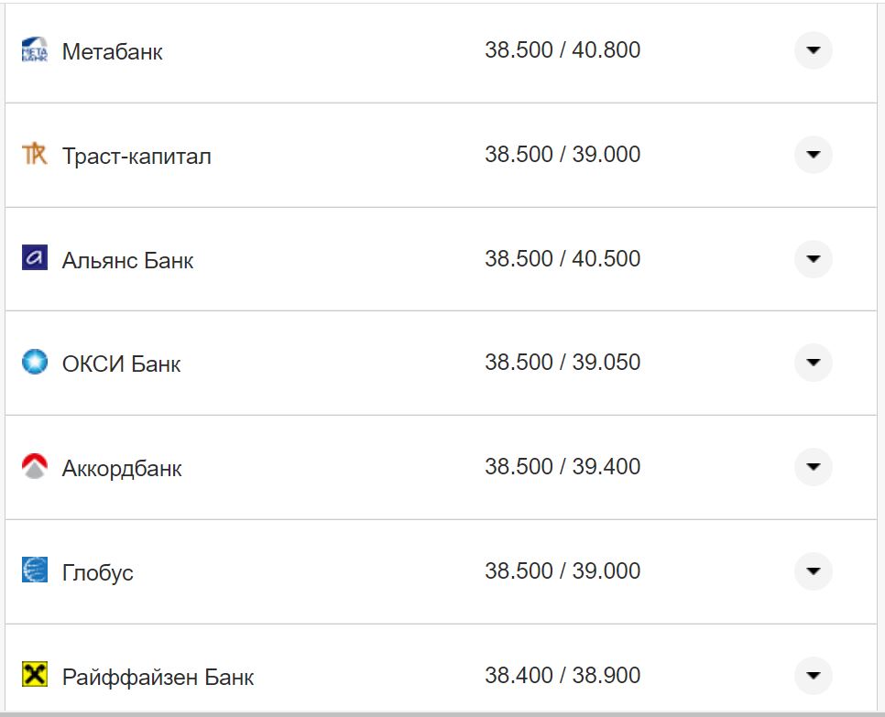Click Райффайзен Банк rate 38.400 / 38.900

563,676
